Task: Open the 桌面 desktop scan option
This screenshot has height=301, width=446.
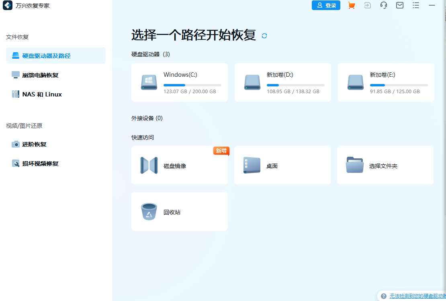Action: 282,165
